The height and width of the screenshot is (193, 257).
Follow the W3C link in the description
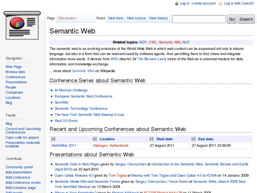pos(115,59)
